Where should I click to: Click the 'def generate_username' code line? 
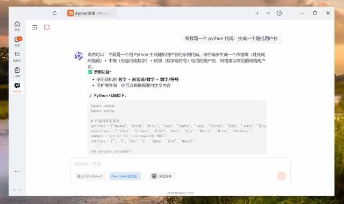click(112, 151)
